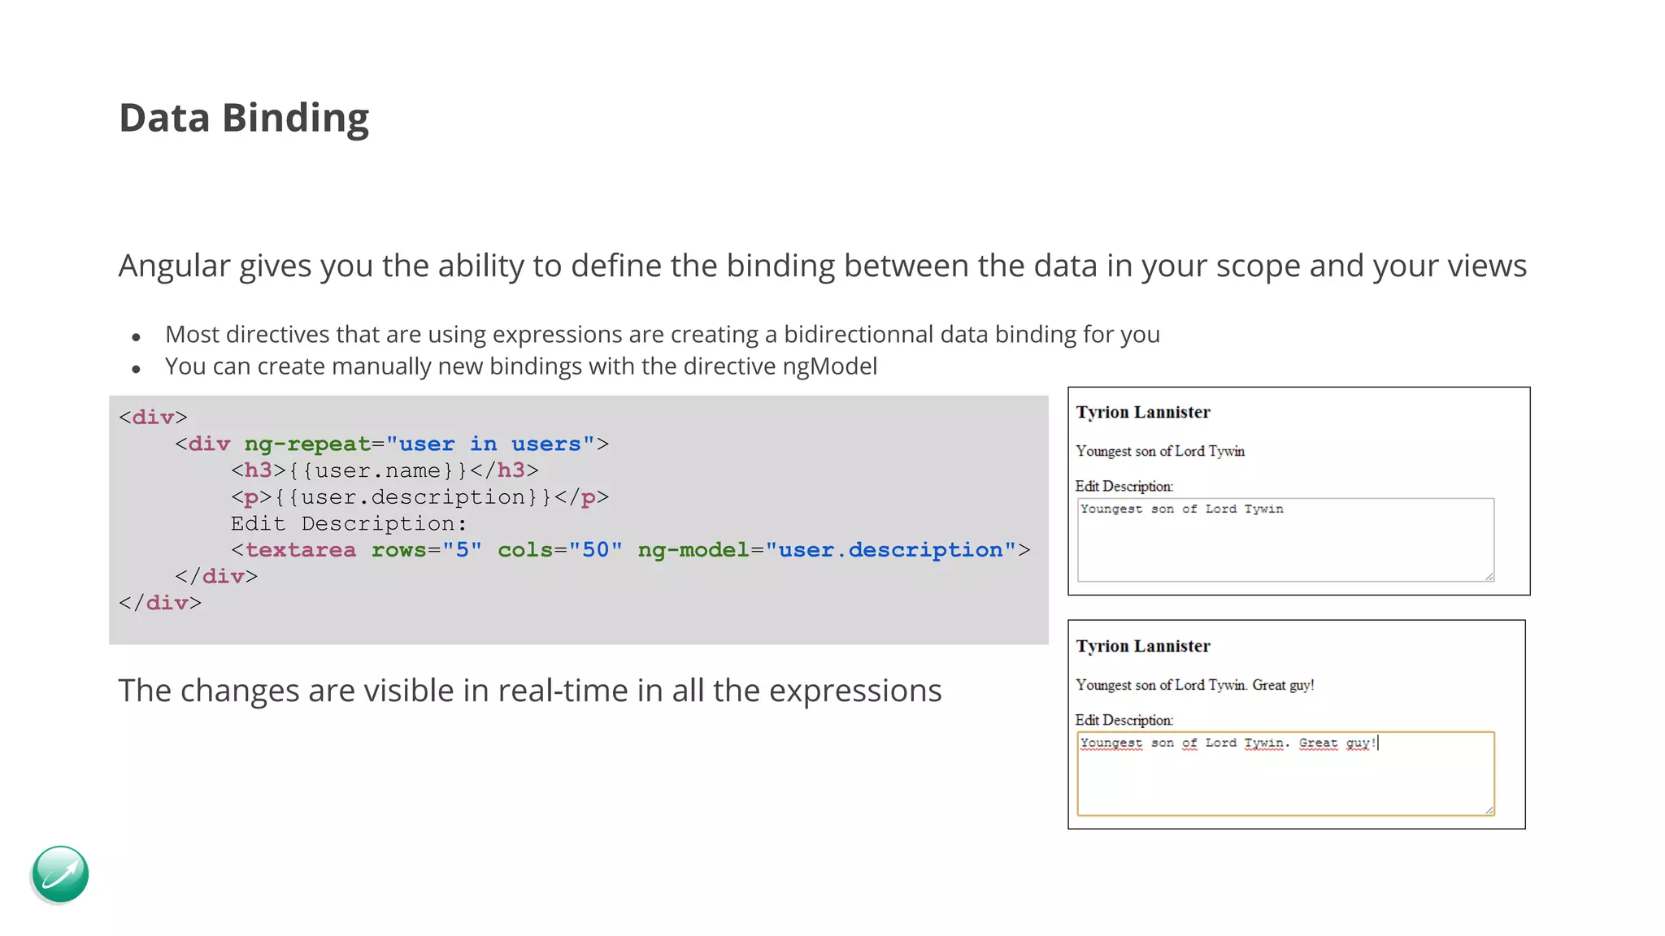Screen dimensions: 1665x936
Task: Click the final closing </div> code line
Action: coord(160,603)
